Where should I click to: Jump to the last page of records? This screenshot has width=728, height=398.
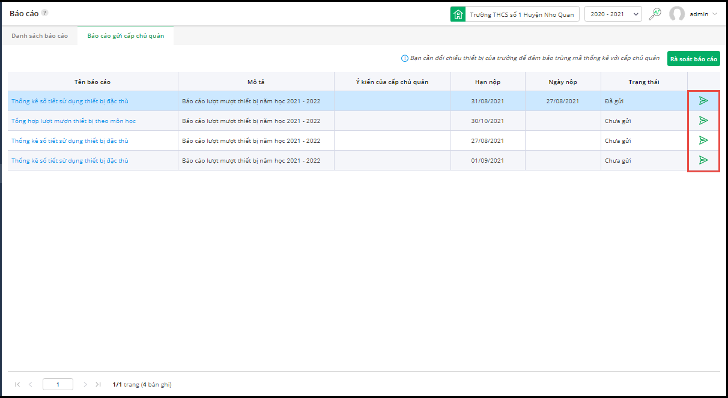(x=99, y=384)
